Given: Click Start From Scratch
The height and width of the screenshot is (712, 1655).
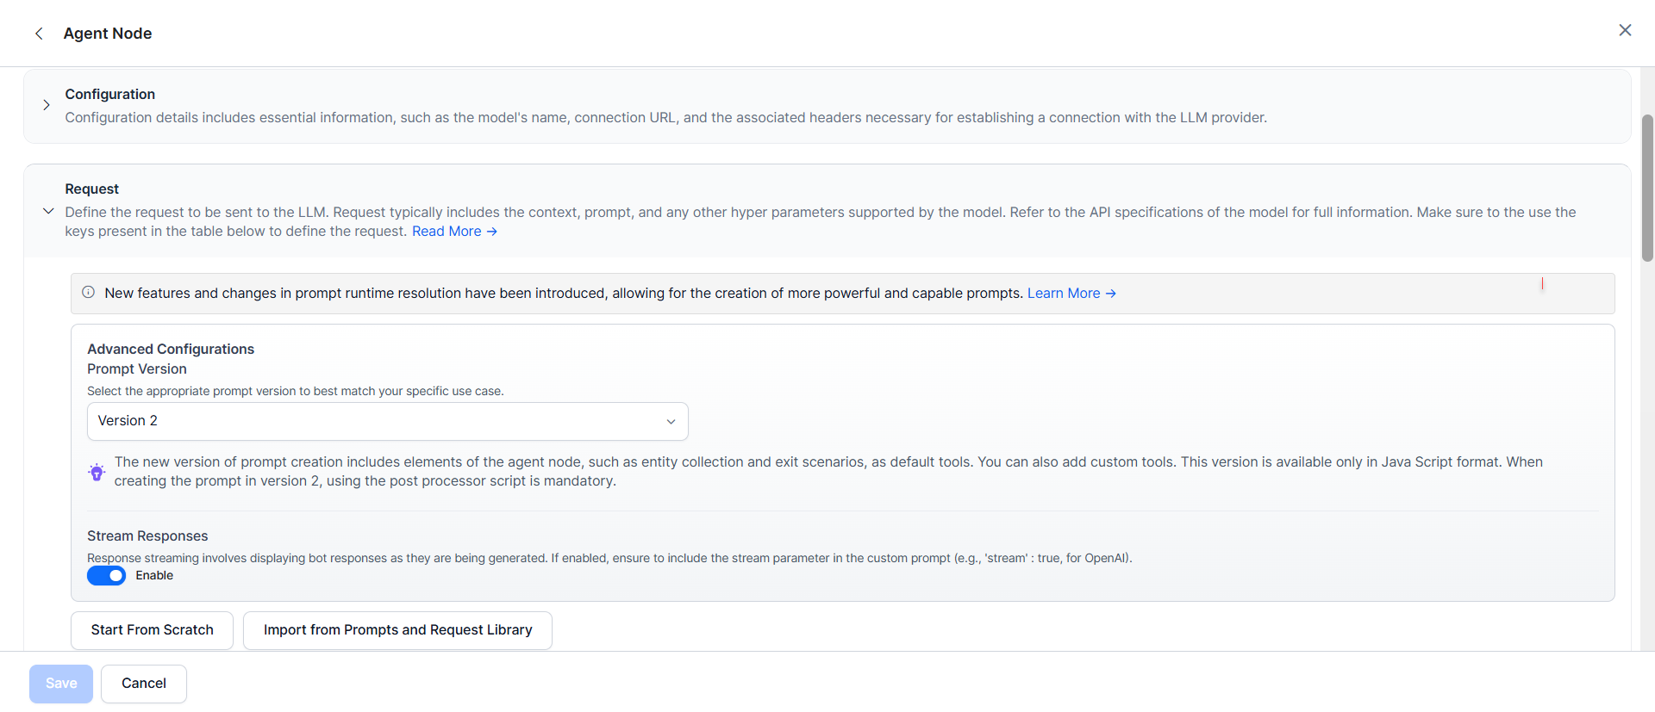Looking at the screenshot, I should [152, 630].
